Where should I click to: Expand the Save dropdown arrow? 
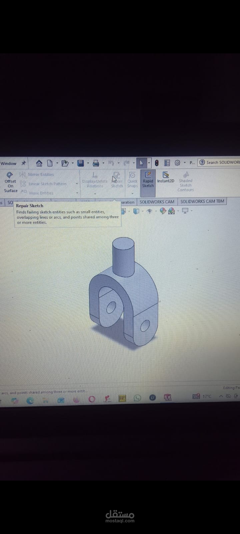pos(88,163)
